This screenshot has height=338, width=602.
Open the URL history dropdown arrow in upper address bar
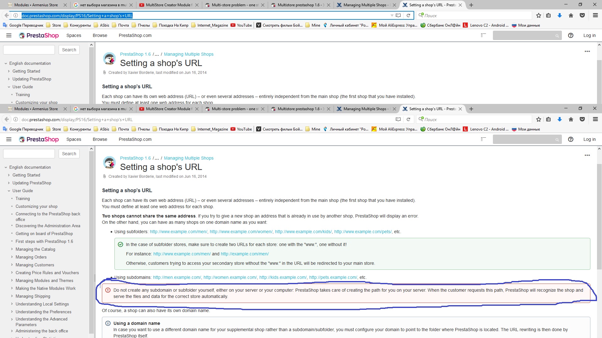point(392,15)
